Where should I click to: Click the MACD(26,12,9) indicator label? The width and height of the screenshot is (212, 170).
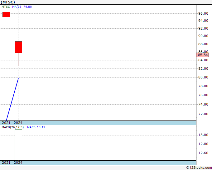(12, 127)
